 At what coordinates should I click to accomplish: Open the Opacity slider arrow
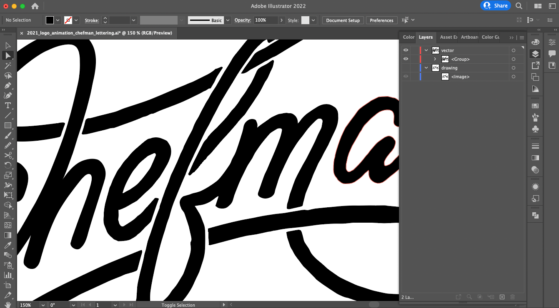(x=282, y=20)
